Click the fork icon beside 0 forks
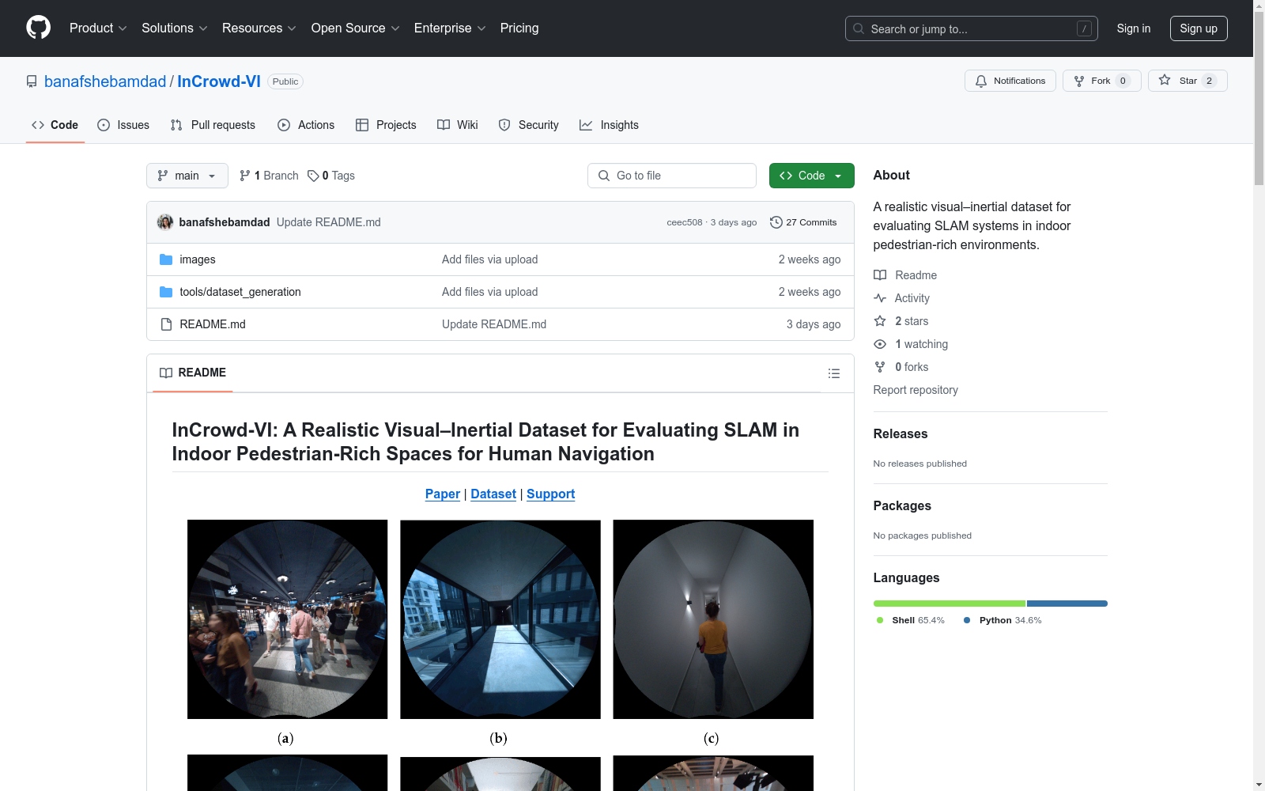The height and width of the screenshot is (791, 1265). tap(880, 367)
